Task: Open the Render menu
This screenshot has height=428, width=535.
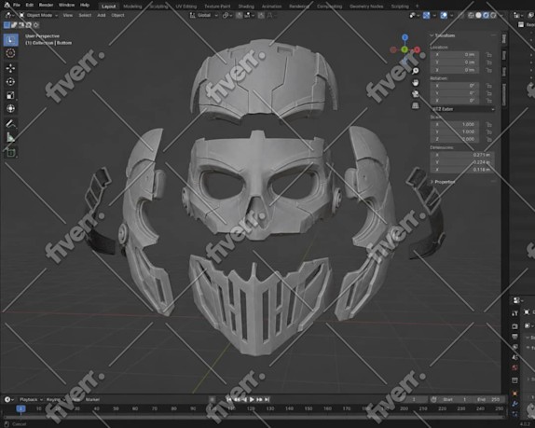Action: [x=46, y=5]
